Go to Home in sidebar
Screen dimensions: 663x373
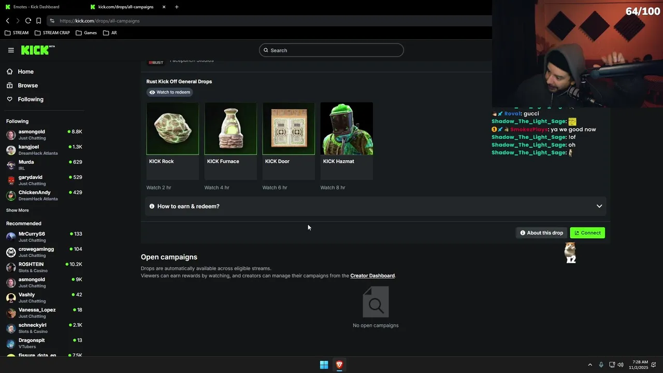coord(25,71)
